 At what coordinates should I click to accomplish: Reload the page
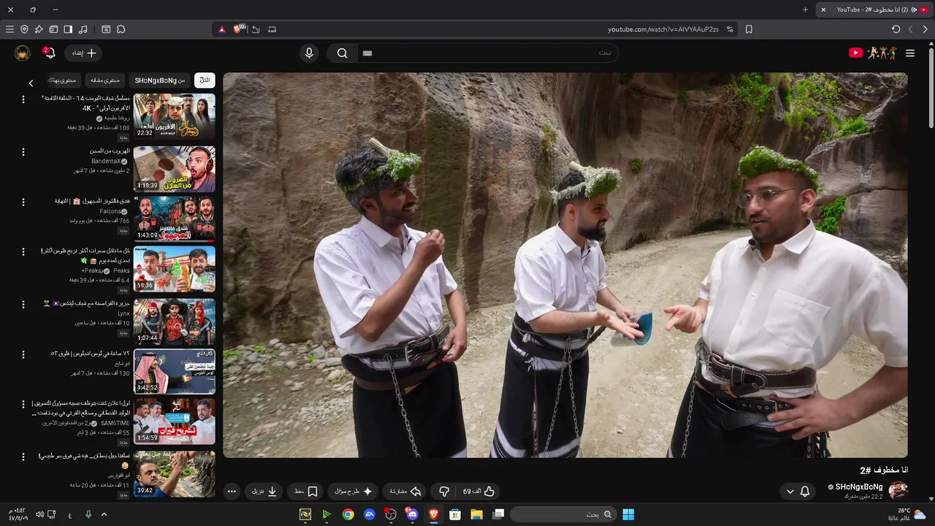pos(896,29)
